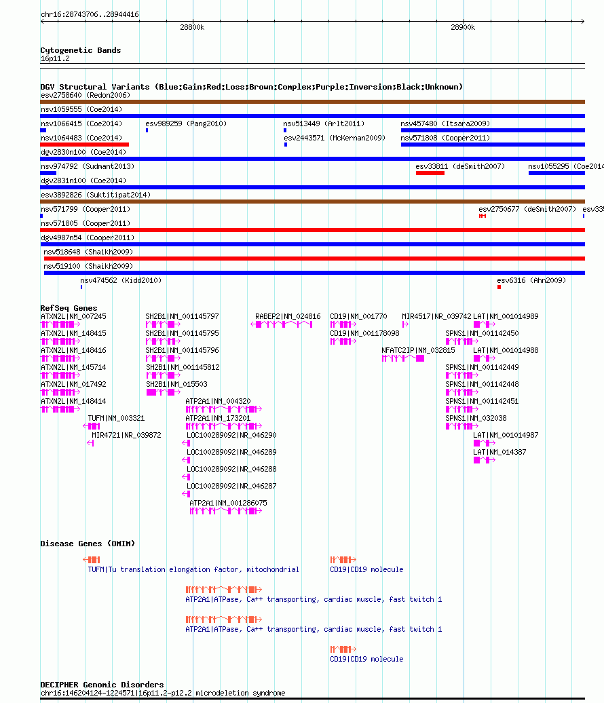
Task: Click variant label nsv571808 (Cooper2011)
Action: coord(445,138)
